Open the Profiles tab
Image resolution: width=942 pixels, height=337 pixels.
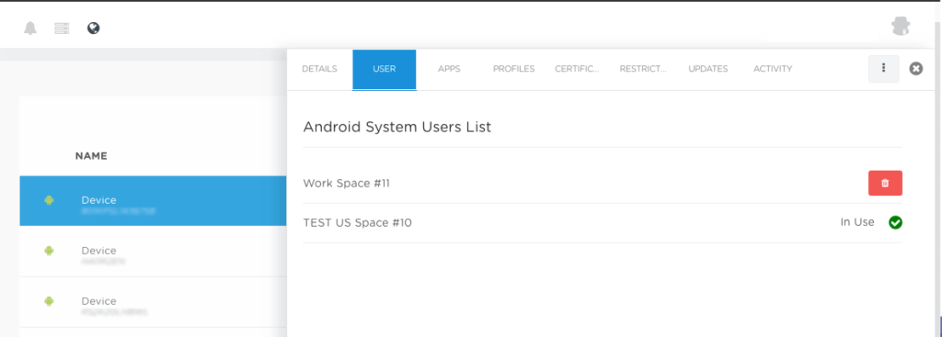pyautogui.click(x=513, y=69)
